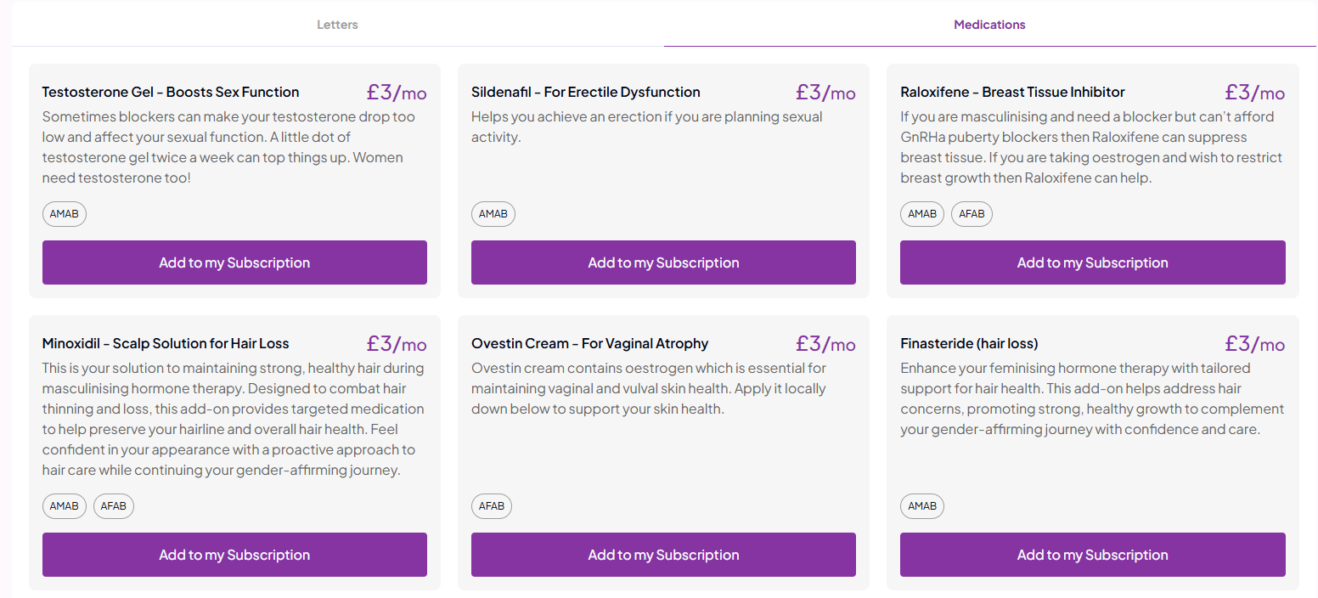Click AMAB tag on Sildenafil card
Image resolution: width=1318 pixels, height=598 pixels.
coord(493,214)
